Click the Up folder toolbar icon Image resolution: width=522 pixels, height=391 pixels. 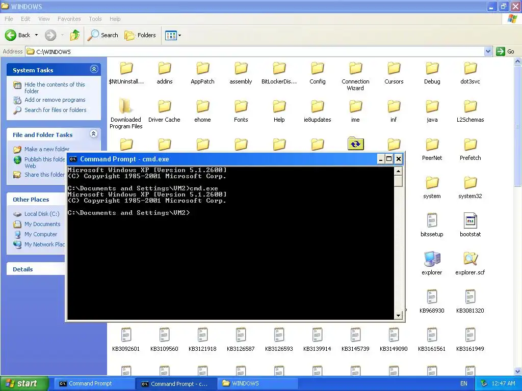(x=75, y=35)
